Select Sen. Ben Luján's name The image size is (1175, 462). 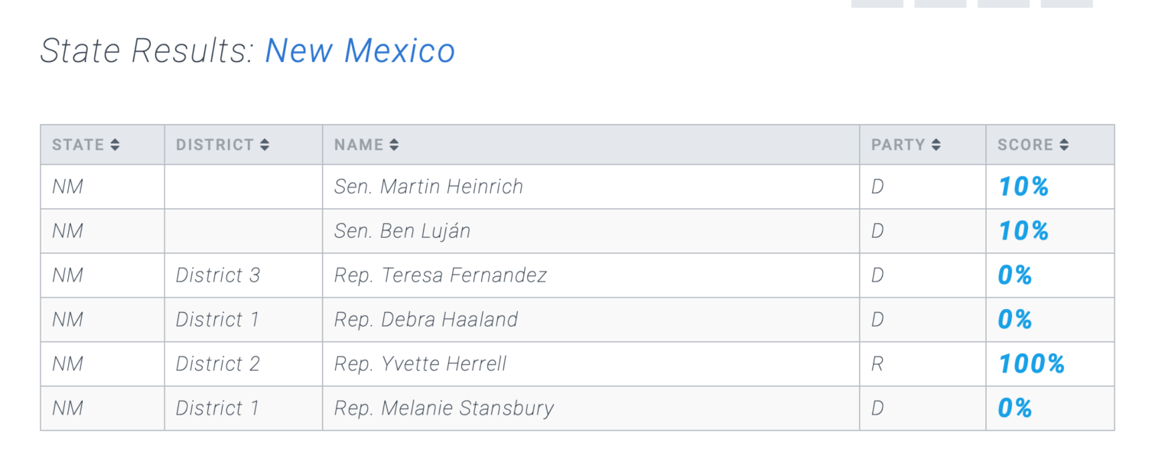coord(402,231)
